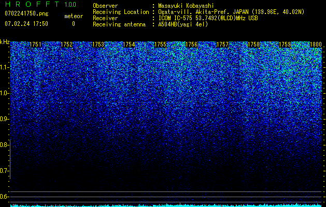Click the 1752 time marker
The width and height of the screenshot is (326, 207).
pyautogui.click(x=66, y=45)
